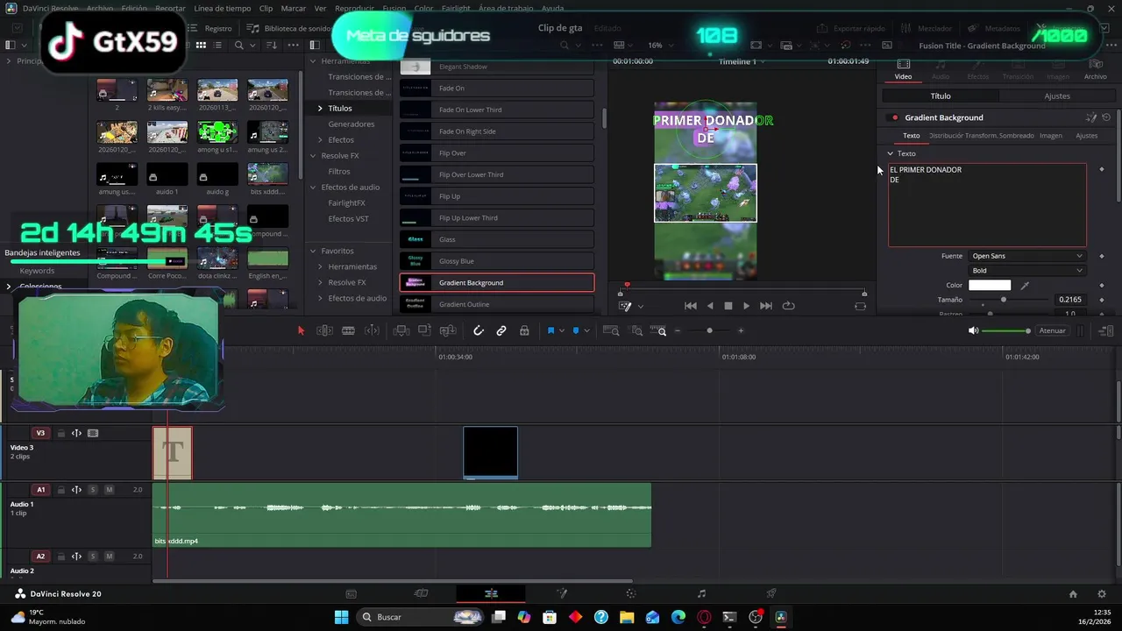Select the black clip on Video 3
1122x631 pixels.
tap(490, 453)
